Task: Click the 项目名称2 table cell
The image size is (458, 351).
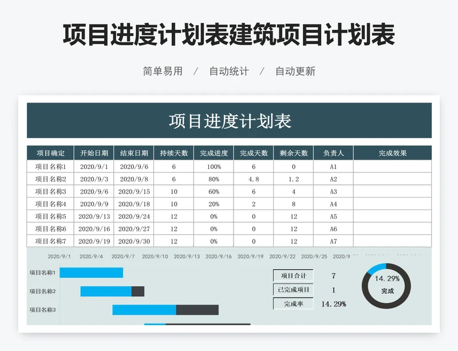Action: tap(50, 179)
